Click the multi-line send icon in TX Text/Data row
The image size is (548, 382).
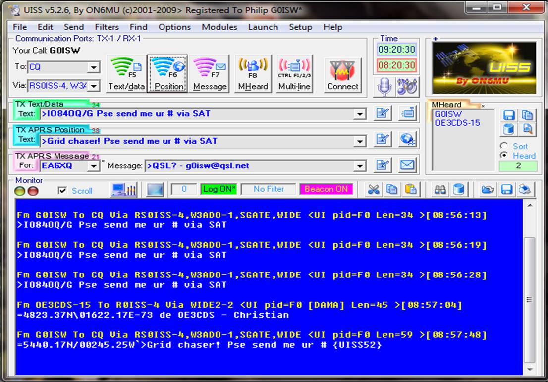click(407, 113)
